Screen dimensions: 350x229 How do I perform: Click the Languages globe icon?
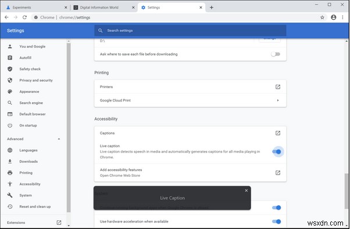10,150
